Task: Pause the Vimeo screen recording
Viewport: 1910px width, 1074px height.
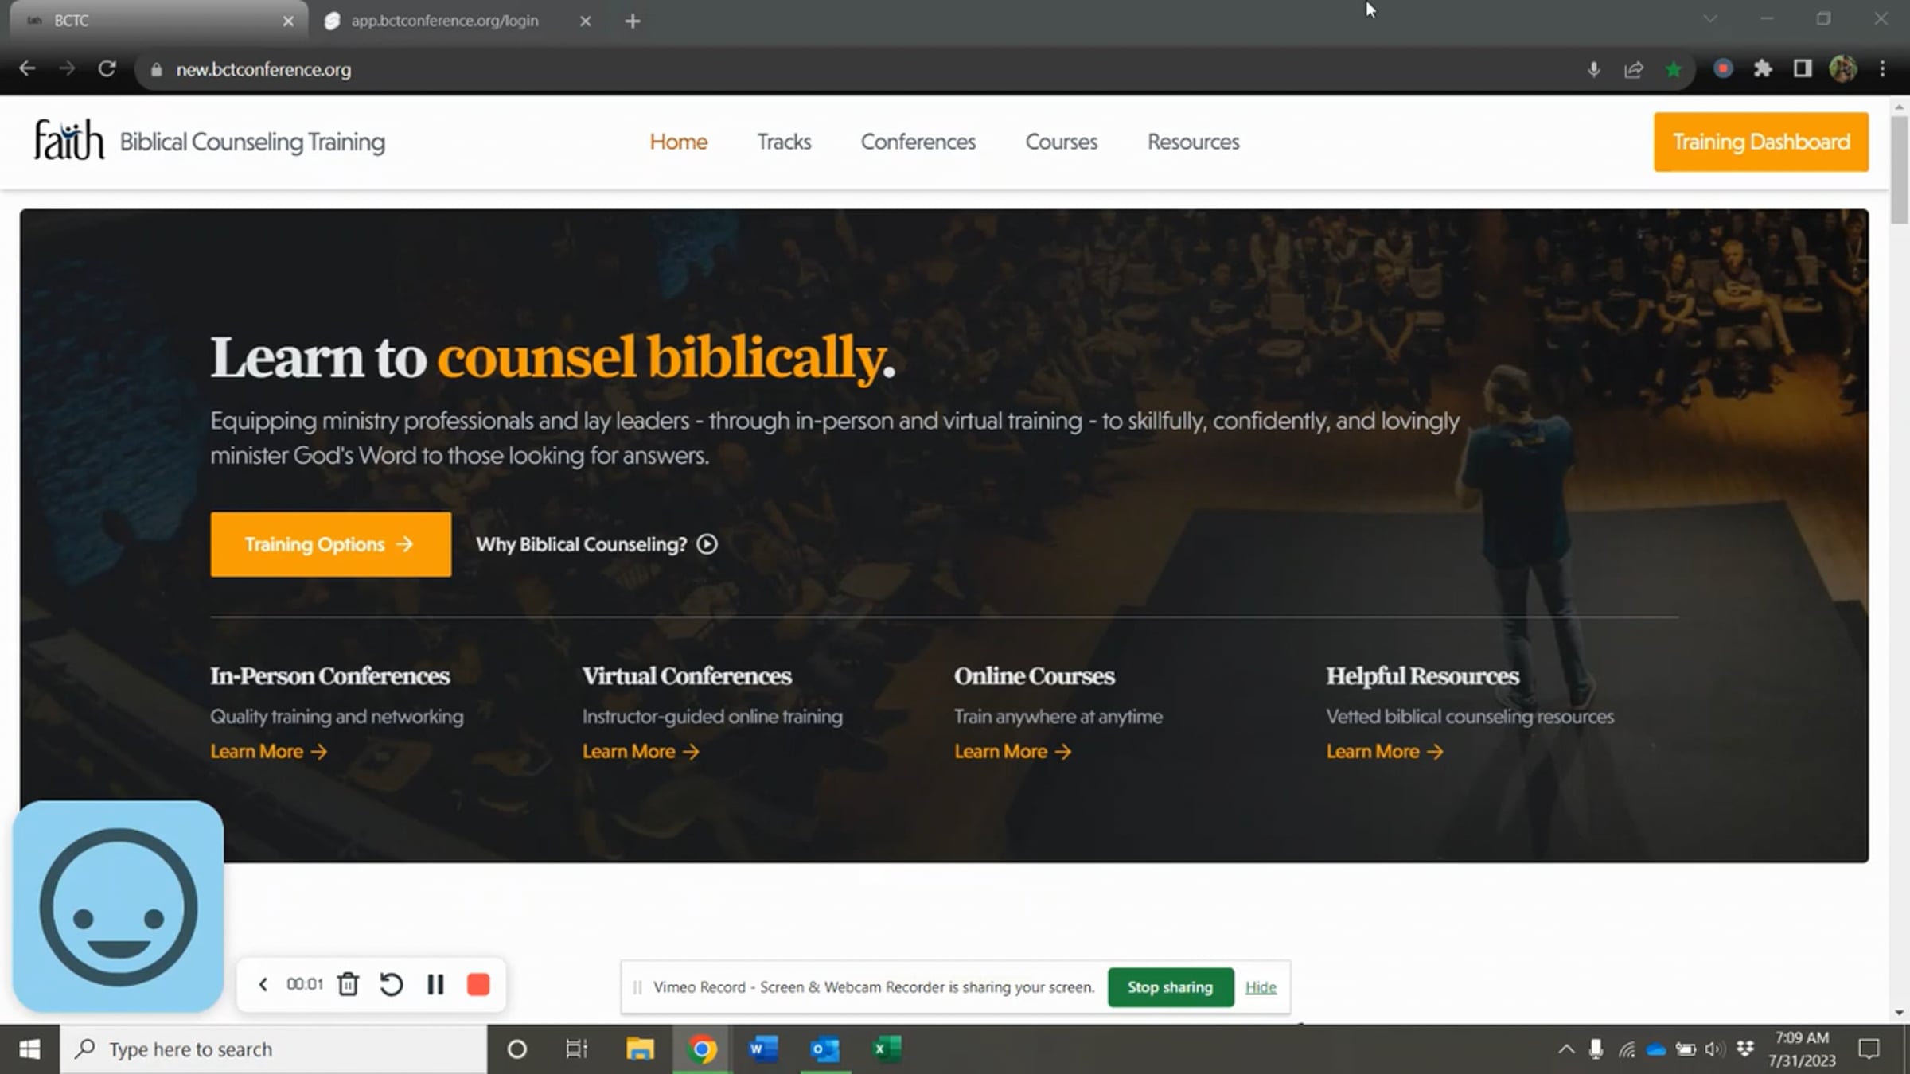Action: 435,985
